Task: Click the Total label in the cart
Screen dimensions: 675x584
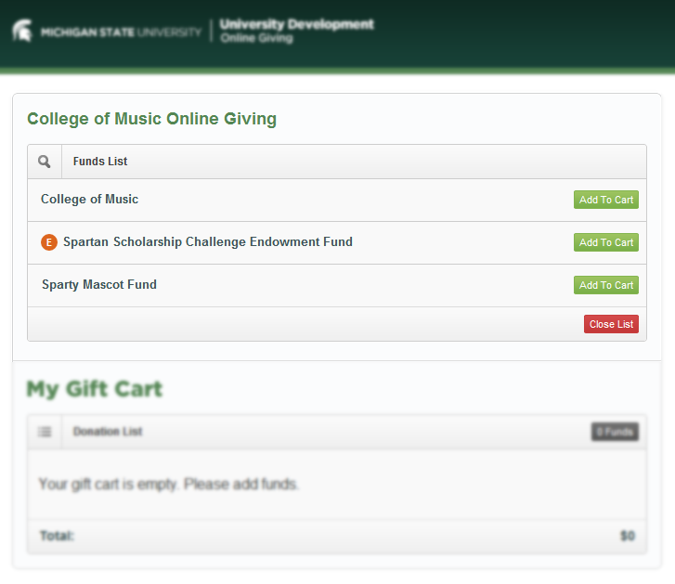Action: [57, 536]
